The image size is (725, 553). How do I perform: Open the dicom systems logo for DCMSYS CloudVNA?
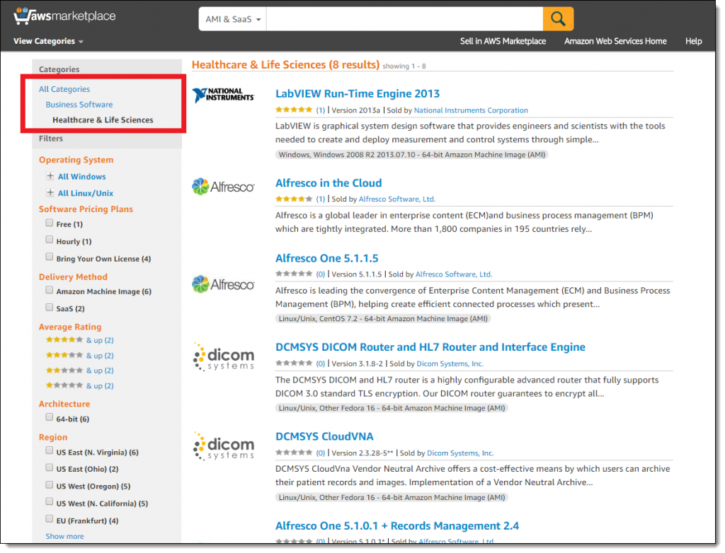click(x=224, y=446)
